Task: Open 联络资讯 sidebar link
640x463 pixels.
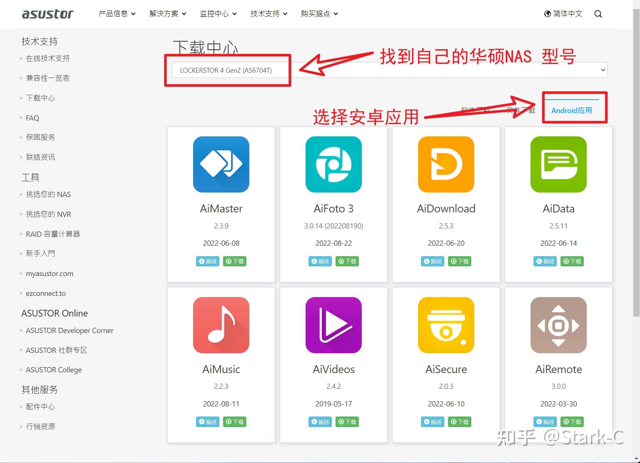Action: click(40, 157)
